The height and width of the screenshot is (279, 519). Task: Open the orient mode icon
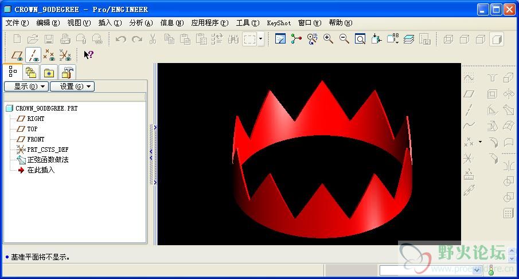click(312, 39)
